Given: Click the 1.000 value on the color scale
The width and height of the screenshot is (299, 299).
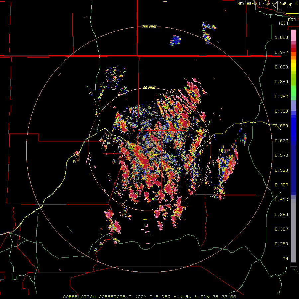Looking at the screenshot, I should [x=281, y=37].
